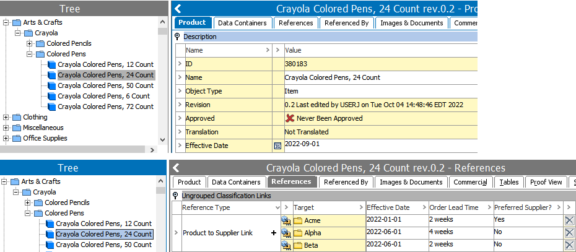The width and height of the screenshot is (576, 252).
Task: Collapse the Crayola node in Product view tree
Action: coord(17,33)
